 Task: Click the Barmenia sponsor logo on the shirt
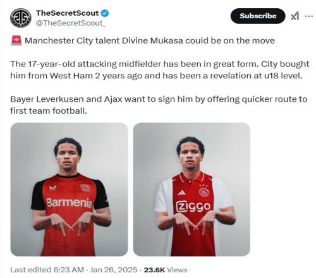[69, 203]
